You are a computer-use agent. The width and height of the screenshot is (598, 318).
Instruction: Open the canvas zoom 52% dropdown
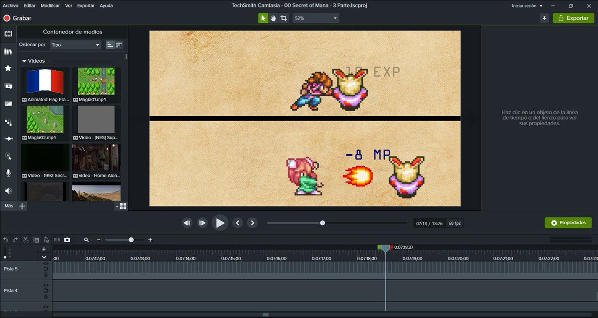(x=316, y=18)
